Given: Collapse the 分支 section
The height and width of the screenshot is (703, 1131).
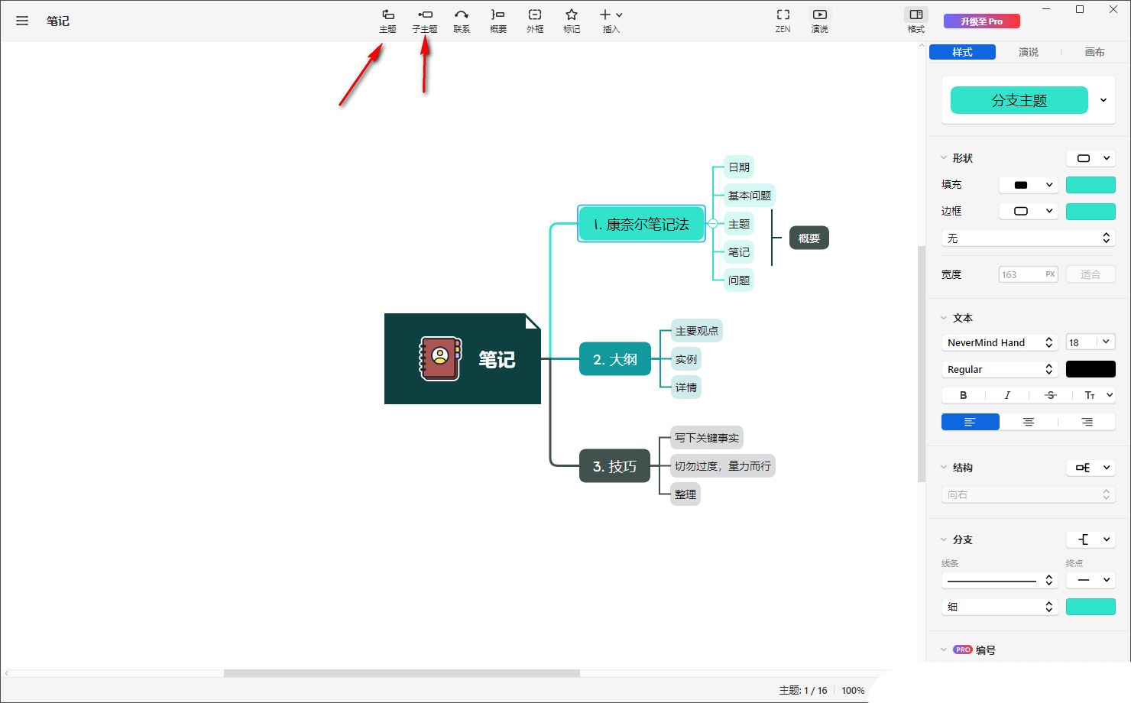Looking at the screenshot, I should [944, 539].
